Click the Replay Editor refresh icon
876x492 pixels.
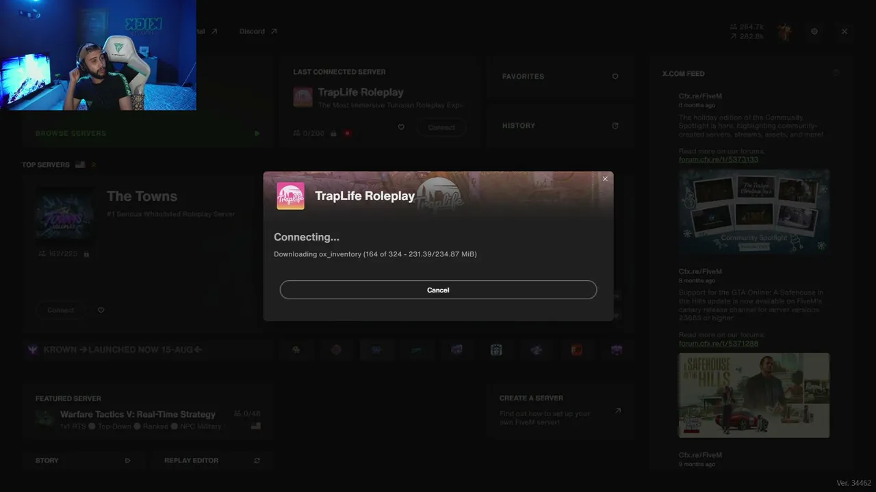click(257, 461)
